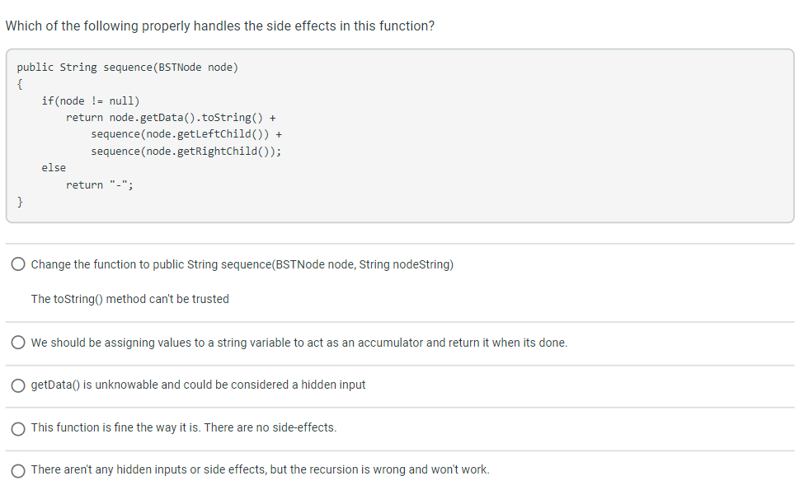Select the accumulator string variable answer option
This screenshot has height=504, width=804.
point(18,342)
